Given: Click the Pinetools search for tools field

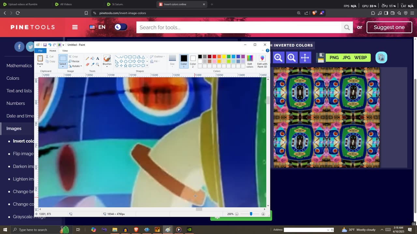Looking at the screenshot, I should click(x=239, y=27).
